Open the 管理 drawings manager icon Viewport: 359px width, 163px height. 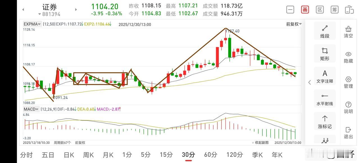(x=348, y=82)
